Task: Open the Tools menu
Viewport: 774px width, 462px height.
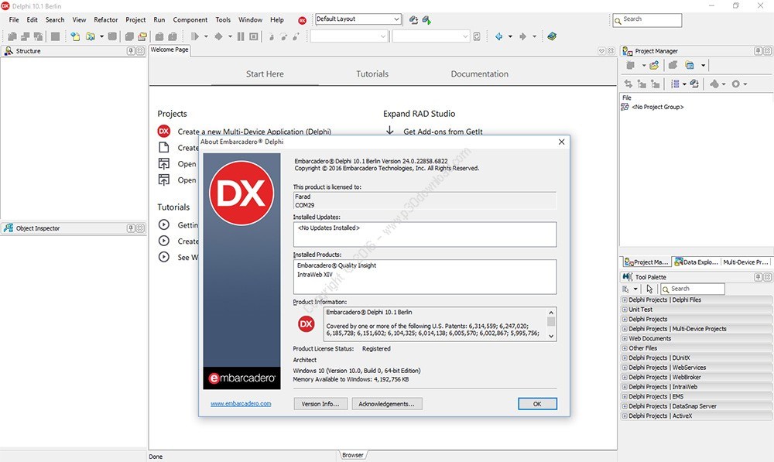Action: [x=223, y=20]
